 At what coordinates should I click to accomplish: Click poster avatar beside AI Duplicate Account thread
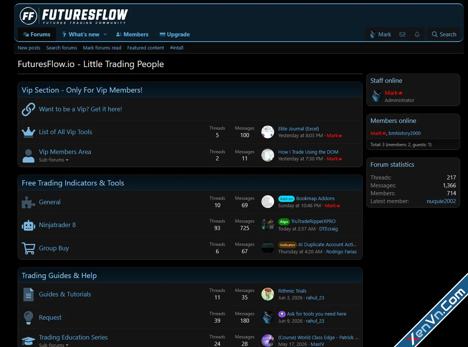click(x=268, y=248)
